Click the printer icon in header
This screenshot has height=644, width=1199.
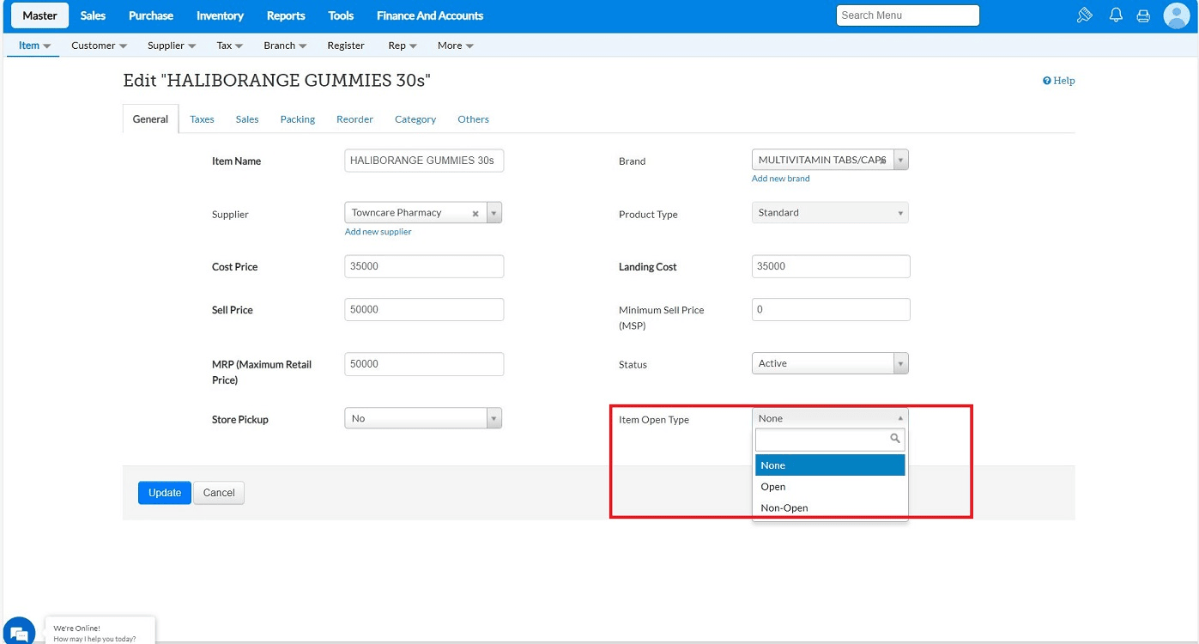tap(1142, 15)
